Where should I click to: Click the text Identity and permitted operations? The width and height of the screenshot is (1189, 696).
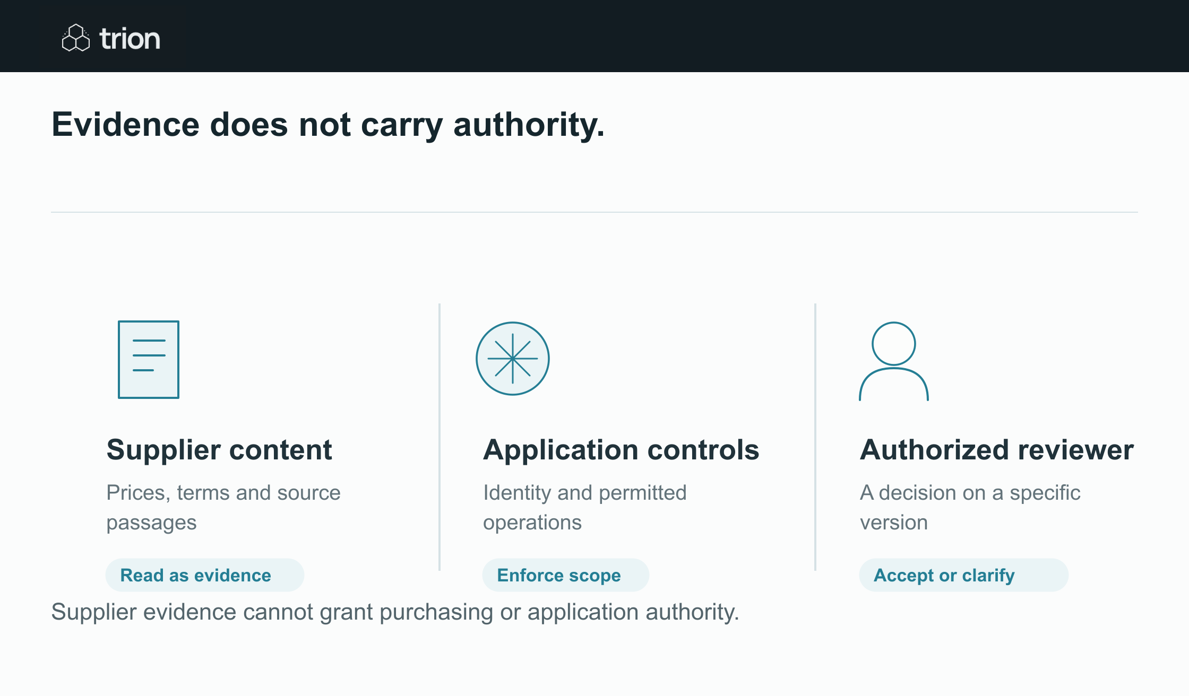click(x=585, y=508)
